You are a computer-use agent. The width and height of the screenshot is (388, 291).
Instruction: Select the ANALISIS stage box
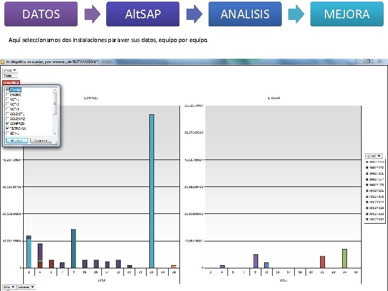[245, 14]
